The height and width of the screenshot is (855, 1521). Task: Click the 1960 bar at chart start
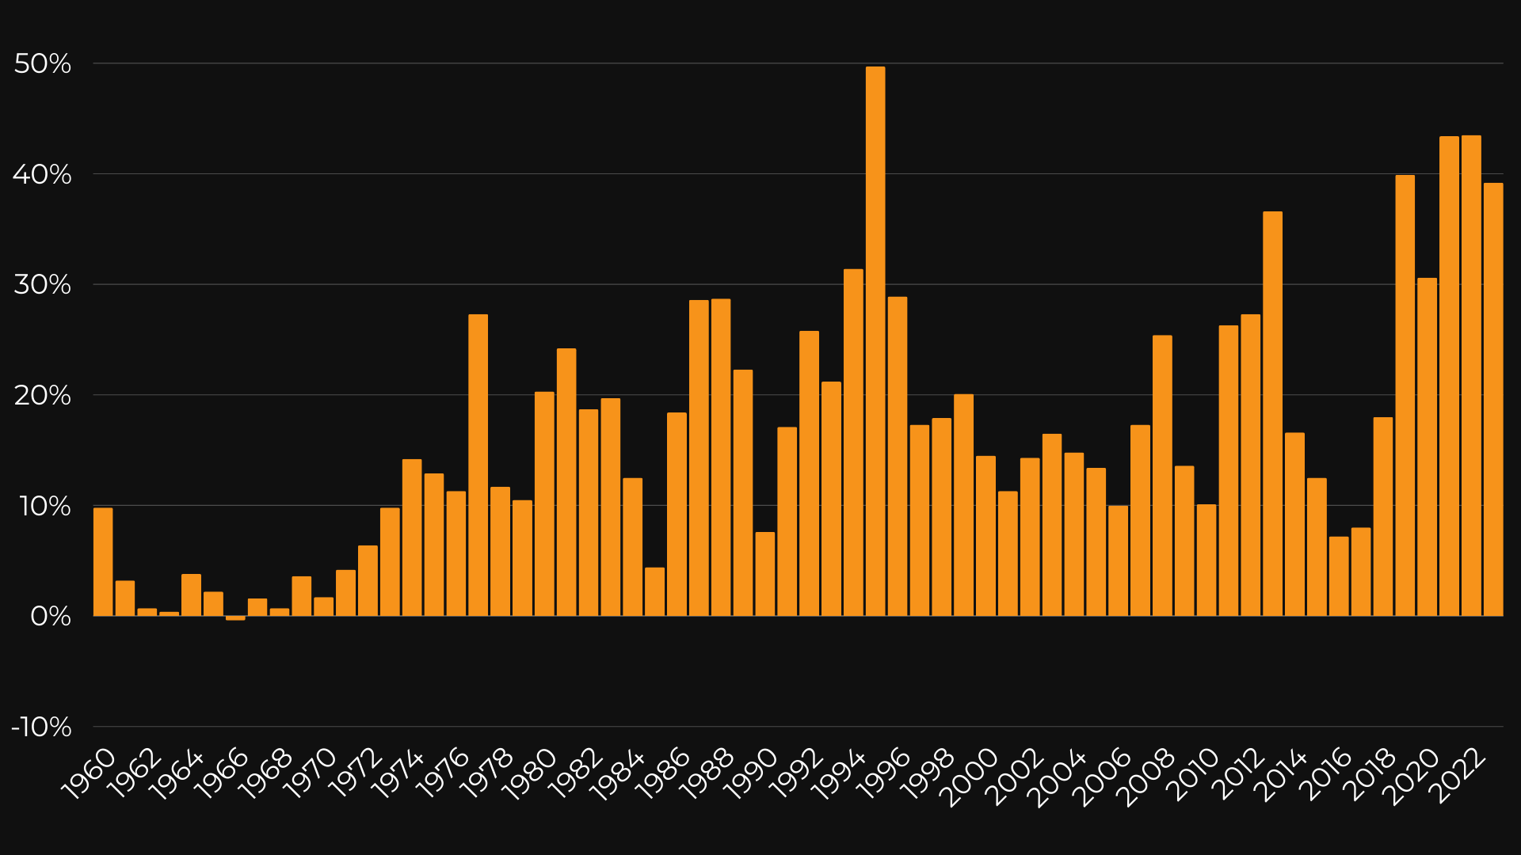tap(103, 562)
